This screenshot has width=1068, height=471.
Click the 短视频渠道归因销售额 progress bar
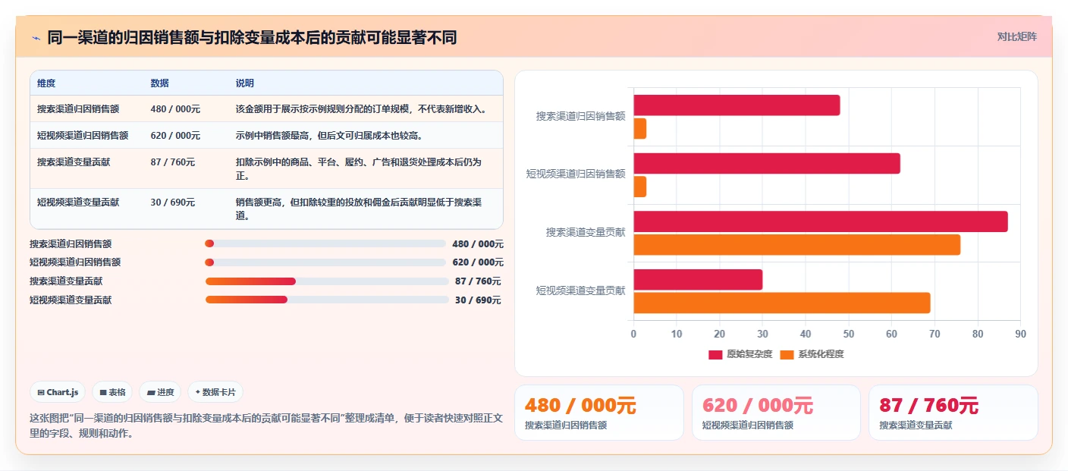(325, 262)
